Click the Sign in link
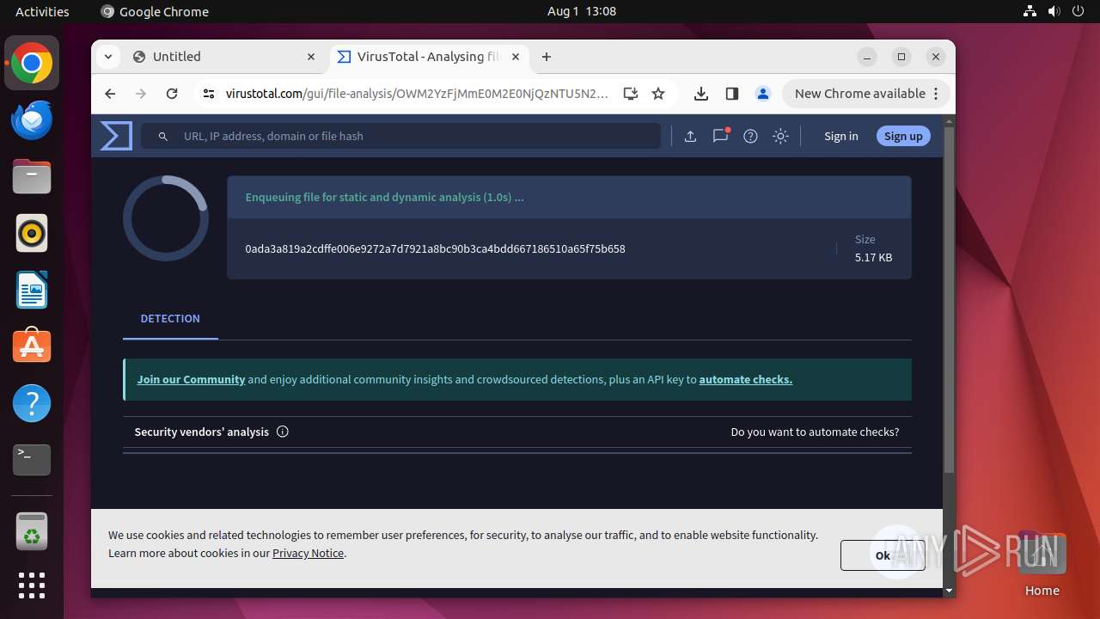1100x619 pixels. pyautogui.click(x=840, y=136)
